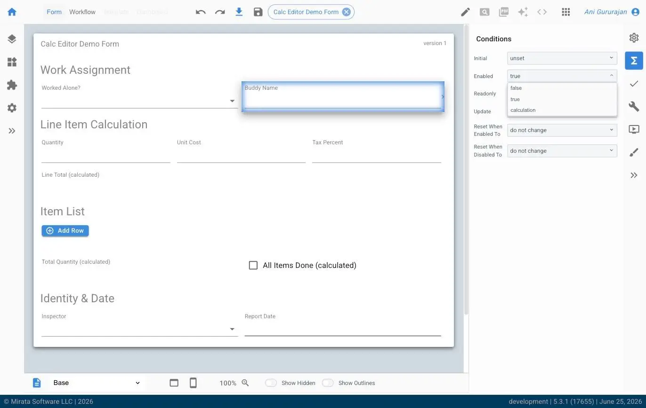Image resolution: width=646 pixels, height=408 pixels.
Task: Open the apps grid menu
Action: [x=566, y=12]
